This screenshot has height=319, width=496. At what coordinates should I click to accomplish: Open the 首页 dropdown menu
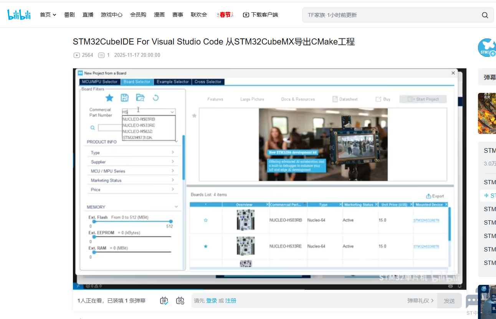[x=48, y=15]
